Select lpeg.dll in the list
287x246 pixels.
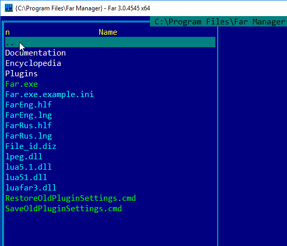pos(24,157)
